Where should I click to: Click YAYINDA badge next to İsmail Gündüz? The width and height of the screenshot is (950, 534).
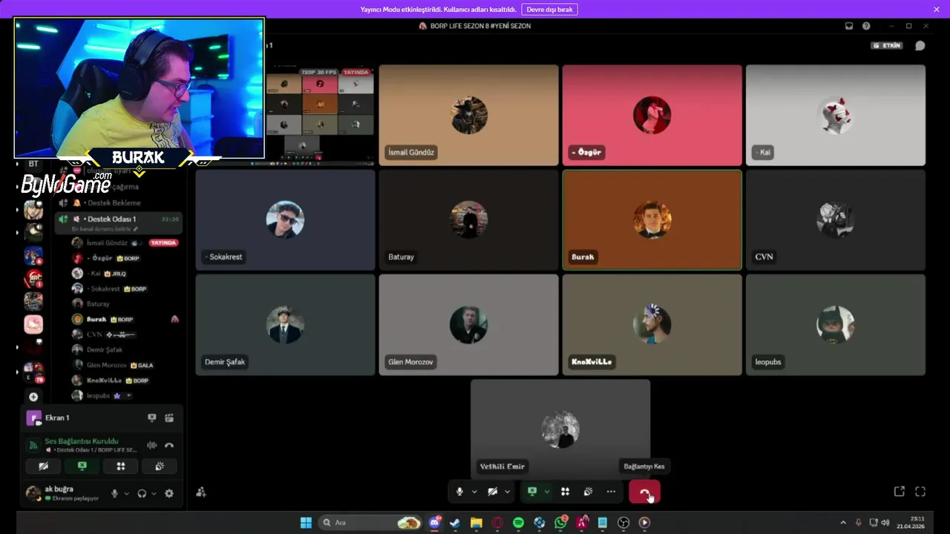tap(163, 243)
